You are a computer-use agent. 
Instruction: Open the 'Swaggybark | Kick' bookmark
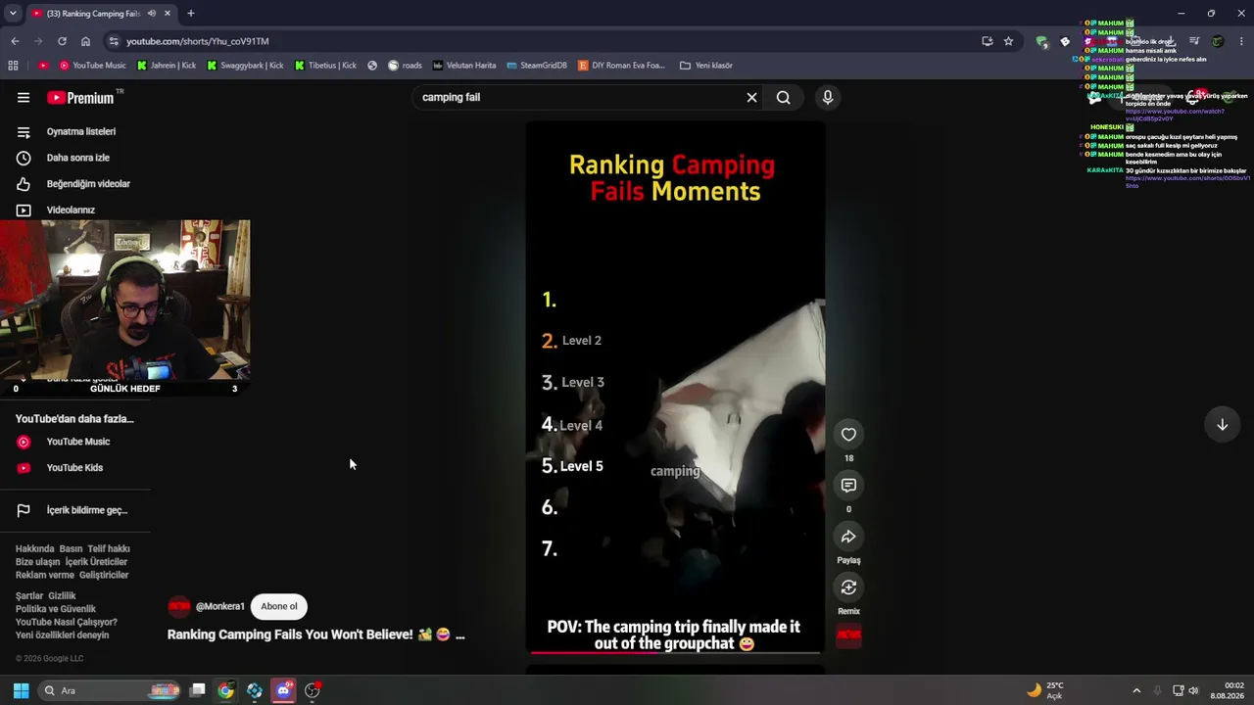(x=245, y=66)
